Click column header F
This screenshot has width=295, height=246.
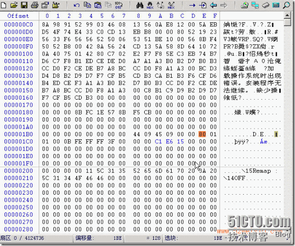[215, 16]
